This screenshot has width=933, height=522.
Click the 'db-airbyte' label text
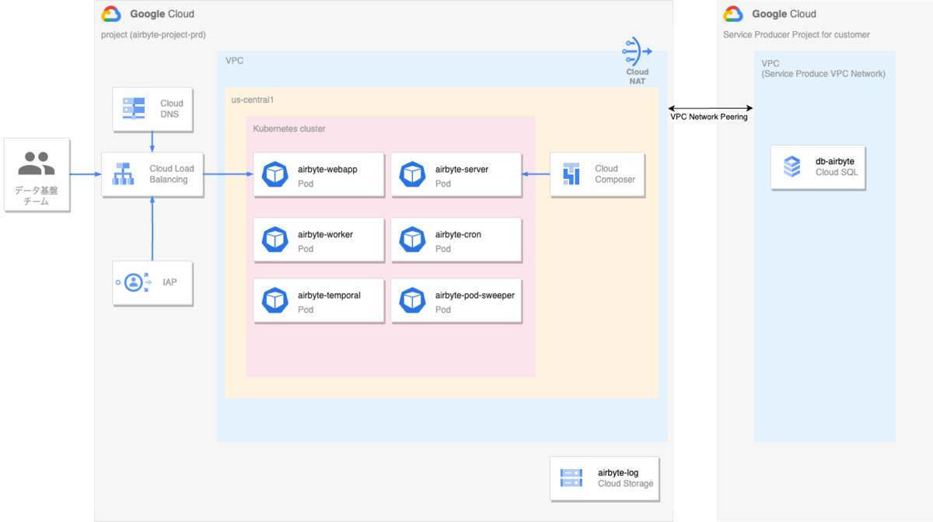tap(835, 161)
